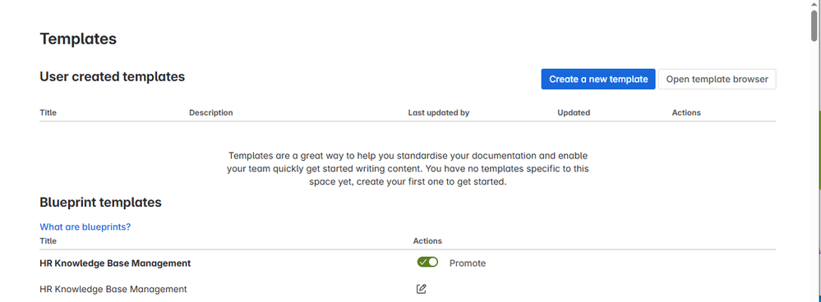Viewport: 821px width, 302px height.
Task: Select the Description column header
Action: pos(211,112)
